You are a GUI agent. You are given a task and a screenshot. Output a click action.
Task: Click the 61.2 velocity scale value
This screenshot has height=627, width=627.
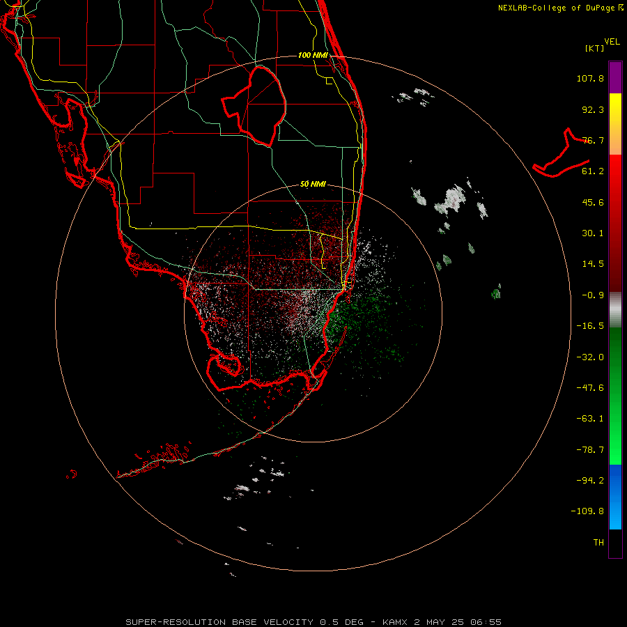(x=593, y=171)
